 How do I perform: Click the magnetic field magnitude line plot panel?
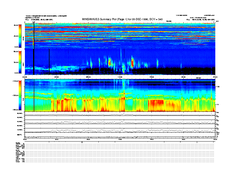point(120,135)
